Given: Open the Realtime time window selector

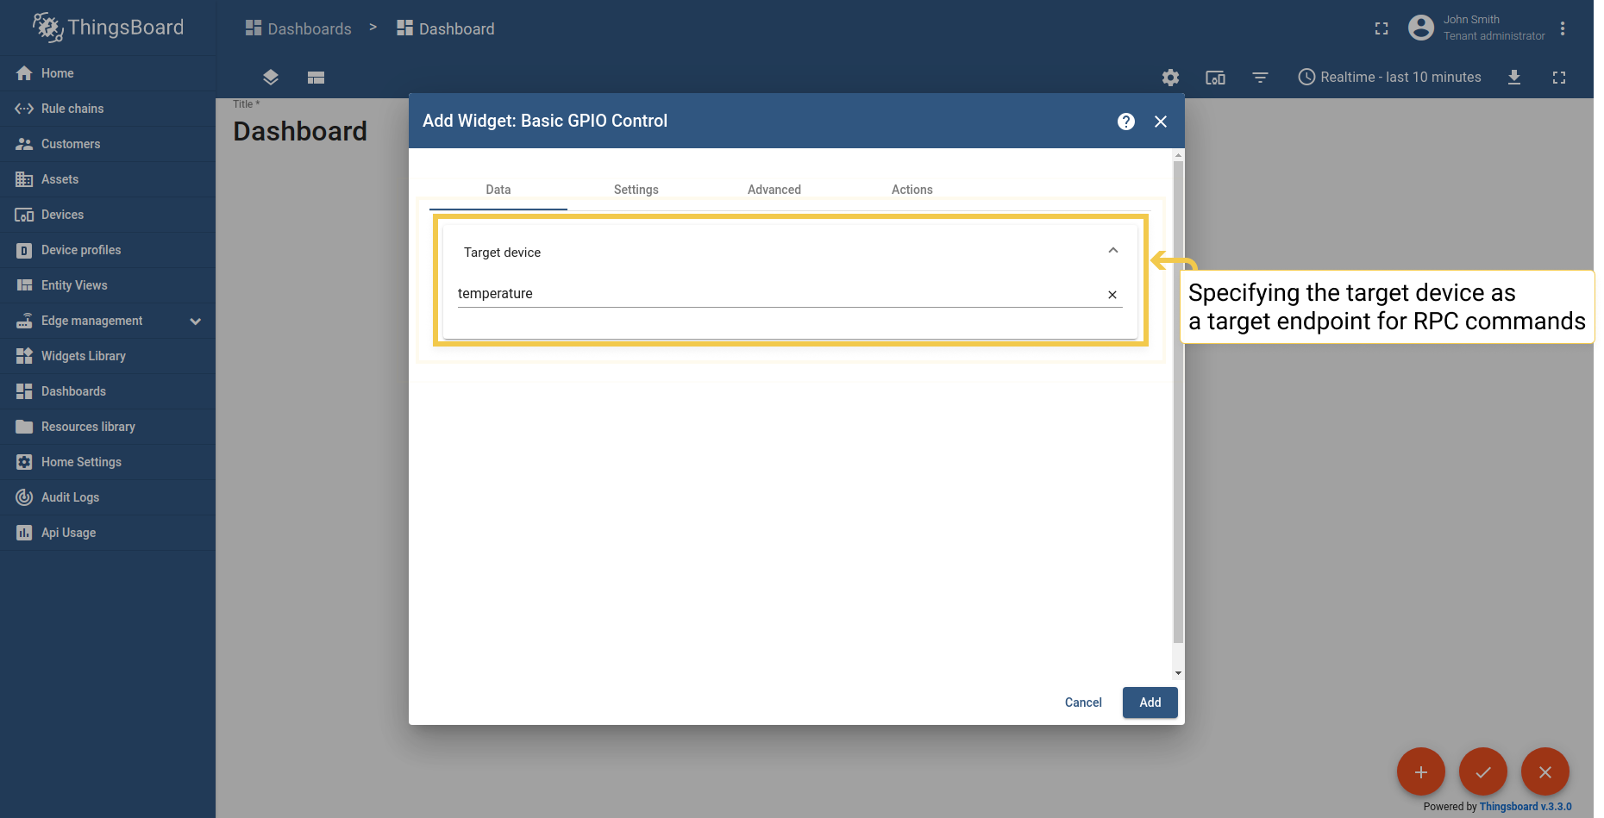Looking at the screenshot, I should [x=1389, y=78].
